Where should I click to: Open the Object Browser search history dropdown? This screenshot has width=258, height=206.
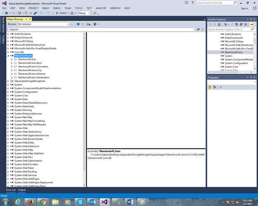[194, 30]
